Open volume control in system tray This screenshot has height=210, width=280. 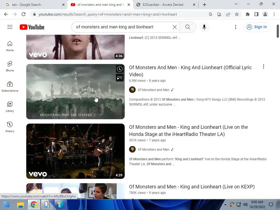pyautogui.click(x=245, y=205)
